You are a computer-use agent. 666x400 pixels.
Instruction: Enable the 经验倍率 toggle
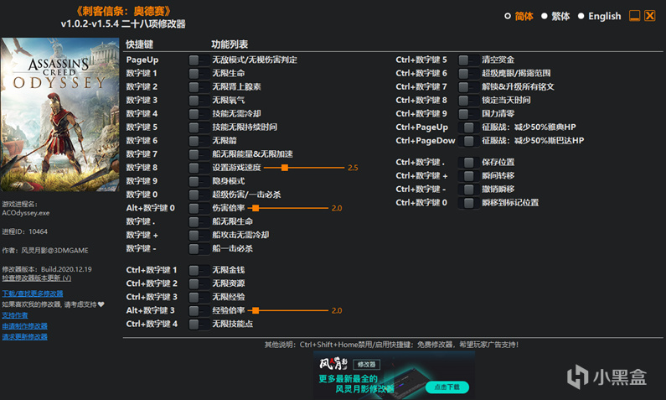pyautogui.click(x=199, y=311)
